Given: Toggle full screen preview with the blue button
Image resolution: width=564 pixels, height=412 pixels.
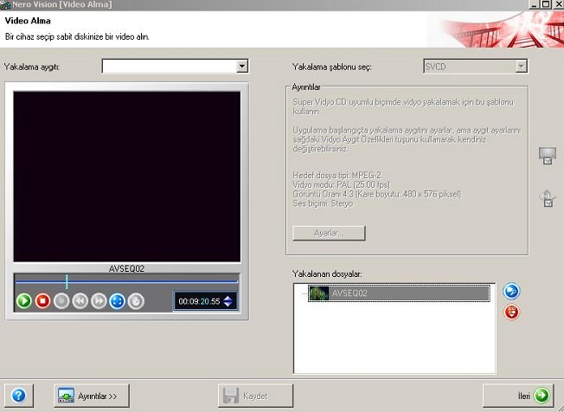Looking at the screenshot, I should point(118,301).
